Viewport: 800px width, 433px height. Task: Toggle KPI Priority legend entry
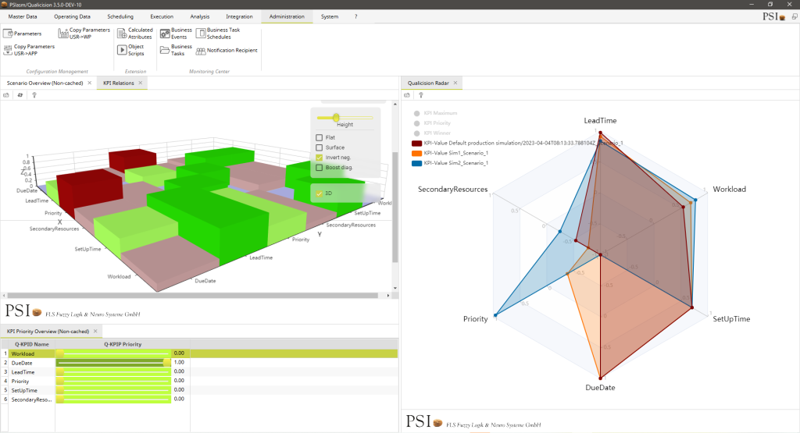[432, 123]
